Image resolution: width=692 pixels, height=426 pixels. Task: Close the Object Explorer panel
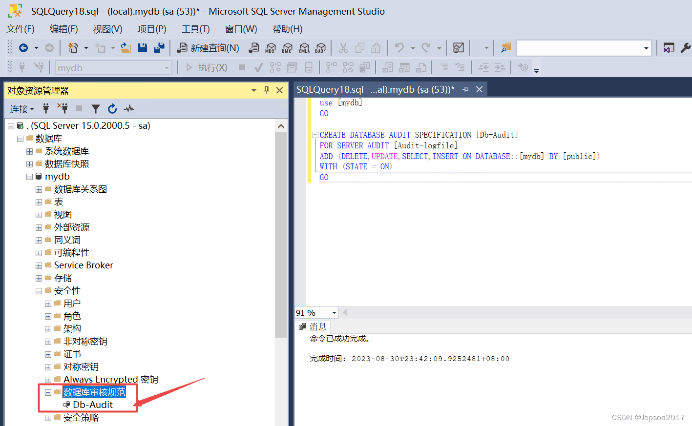[x=280, y=90]
